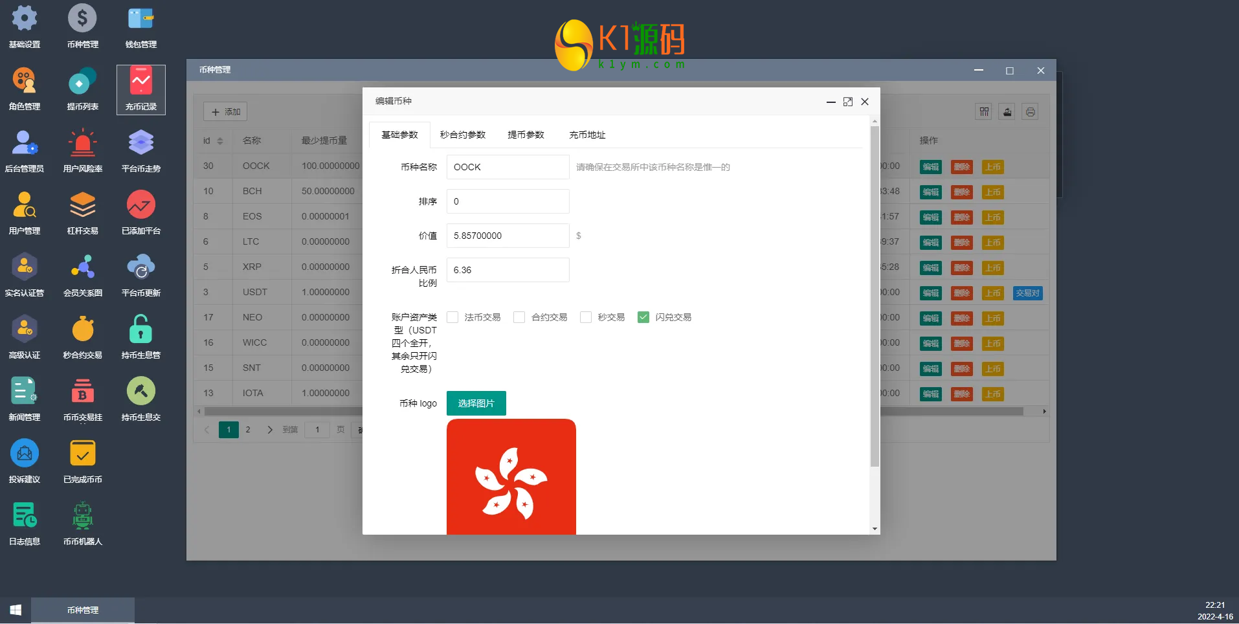Check the 合约交易 checkbox
The image size is (1239, 624).
coord(519,317)
